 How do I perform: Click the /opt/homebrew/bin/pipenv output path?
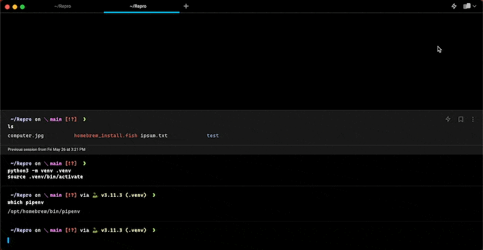(x=43, y=211)
